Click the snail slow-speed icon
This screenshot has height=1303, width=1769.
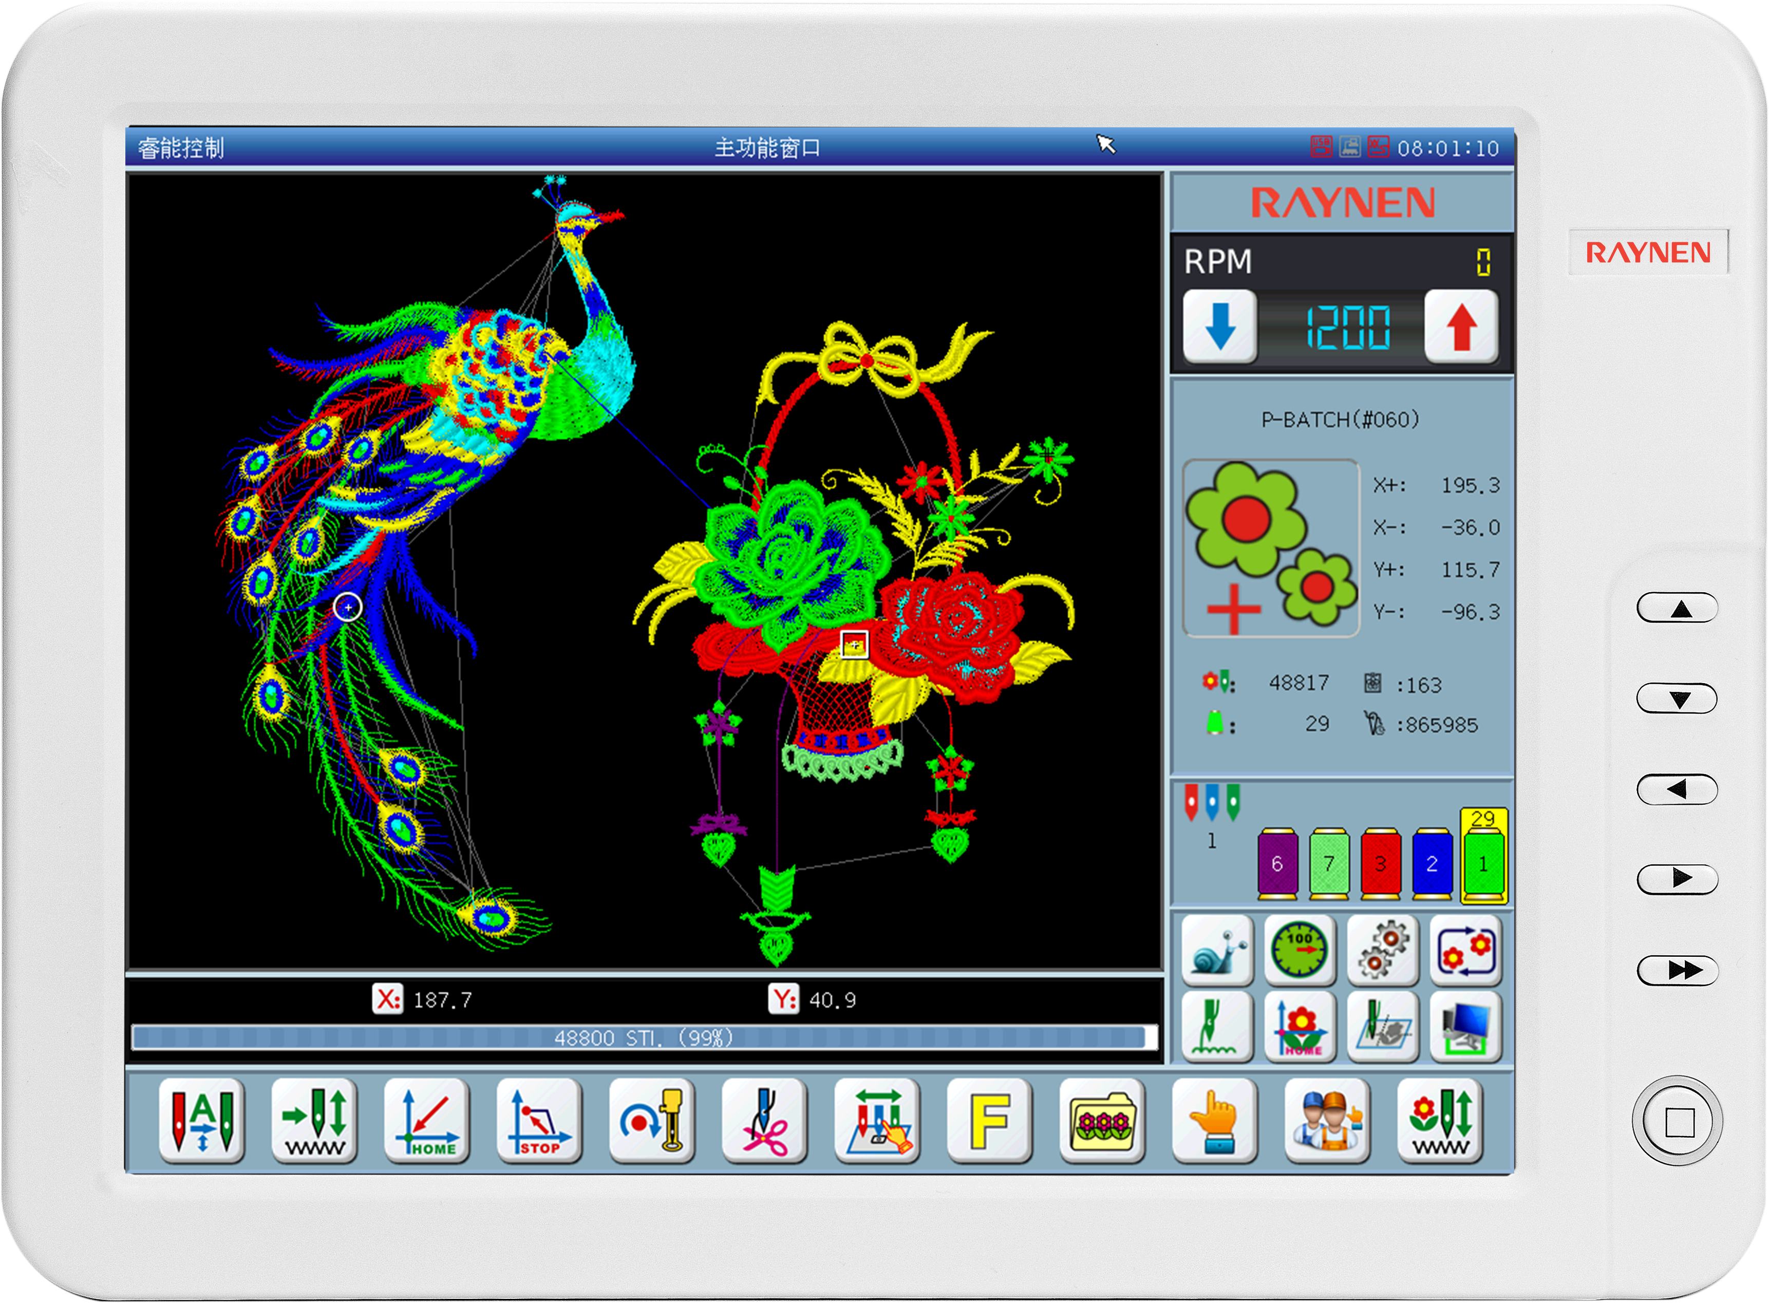click(x=1217, y=951)
